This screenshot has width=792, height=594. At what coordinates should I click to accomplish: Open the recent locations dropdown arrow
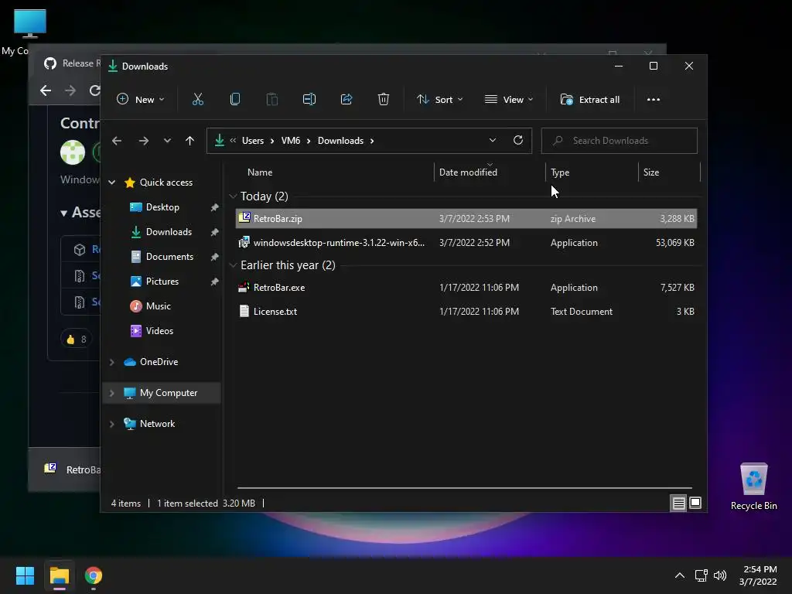click(167, 141)
